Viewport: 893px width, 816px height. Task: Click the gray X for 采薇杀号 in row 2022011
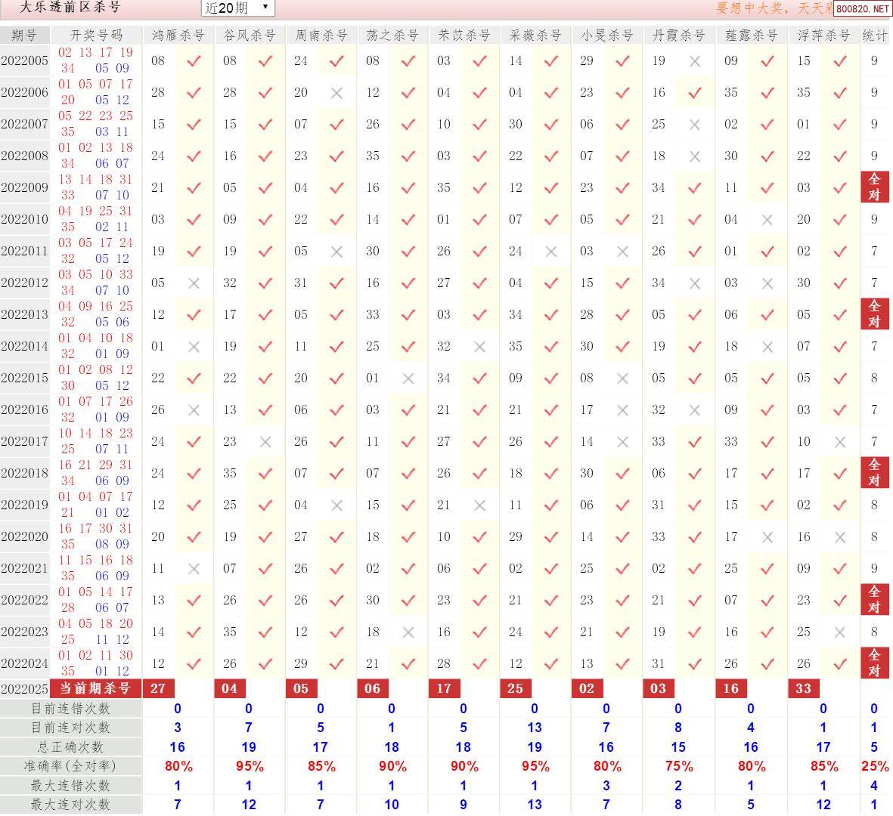pyautogui.click(x=550, y=252)
